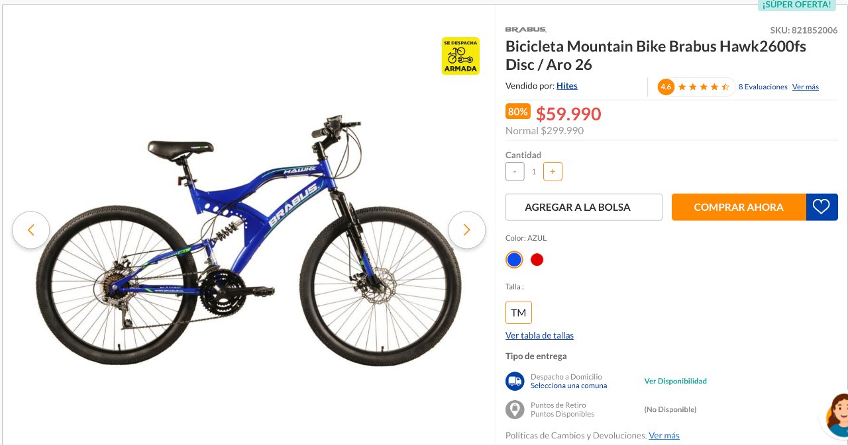Open the Hites seller link
This screenshot has width=848, height=445.
click(x=567, y=86)
